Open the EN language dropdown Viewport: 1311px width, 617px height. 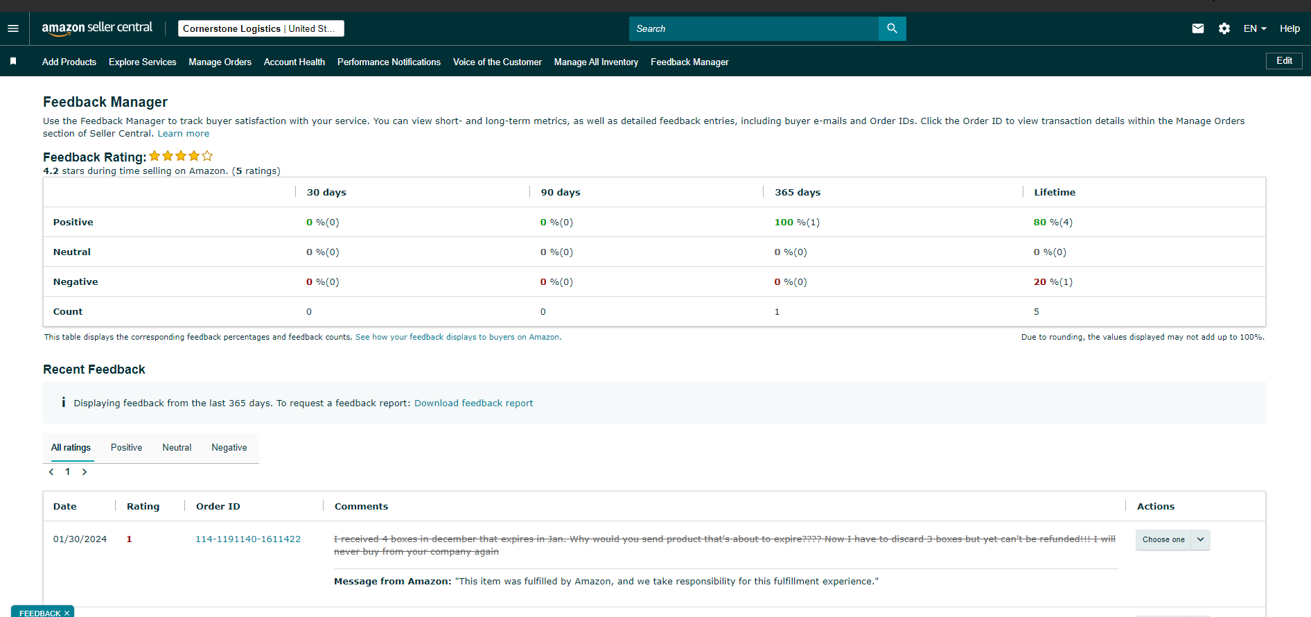[1255, 28]
